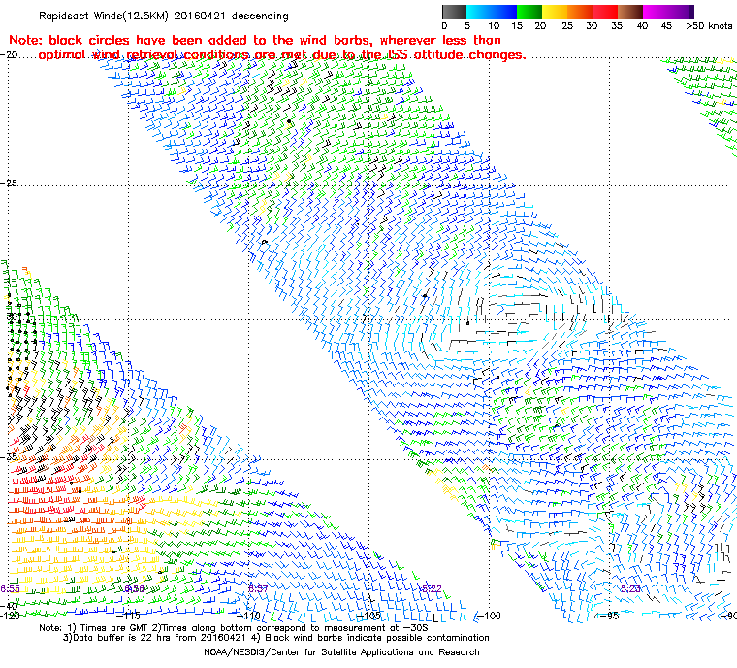Click the brown 35-40 knots legend swatch
The width and height of the screenshot is (737, 668).
(x=630, y=12)
